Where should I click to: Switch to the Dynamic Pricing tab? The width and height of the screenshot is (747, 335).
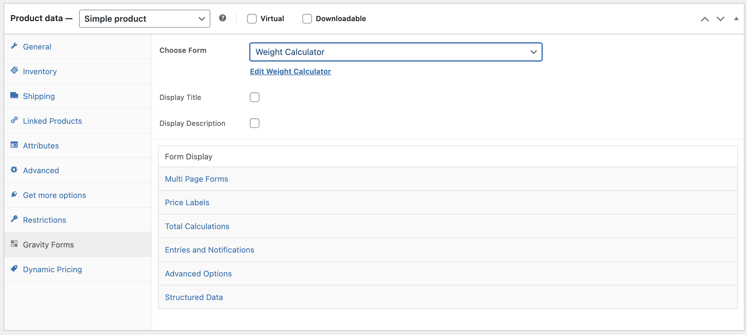(x=52, y=269)
